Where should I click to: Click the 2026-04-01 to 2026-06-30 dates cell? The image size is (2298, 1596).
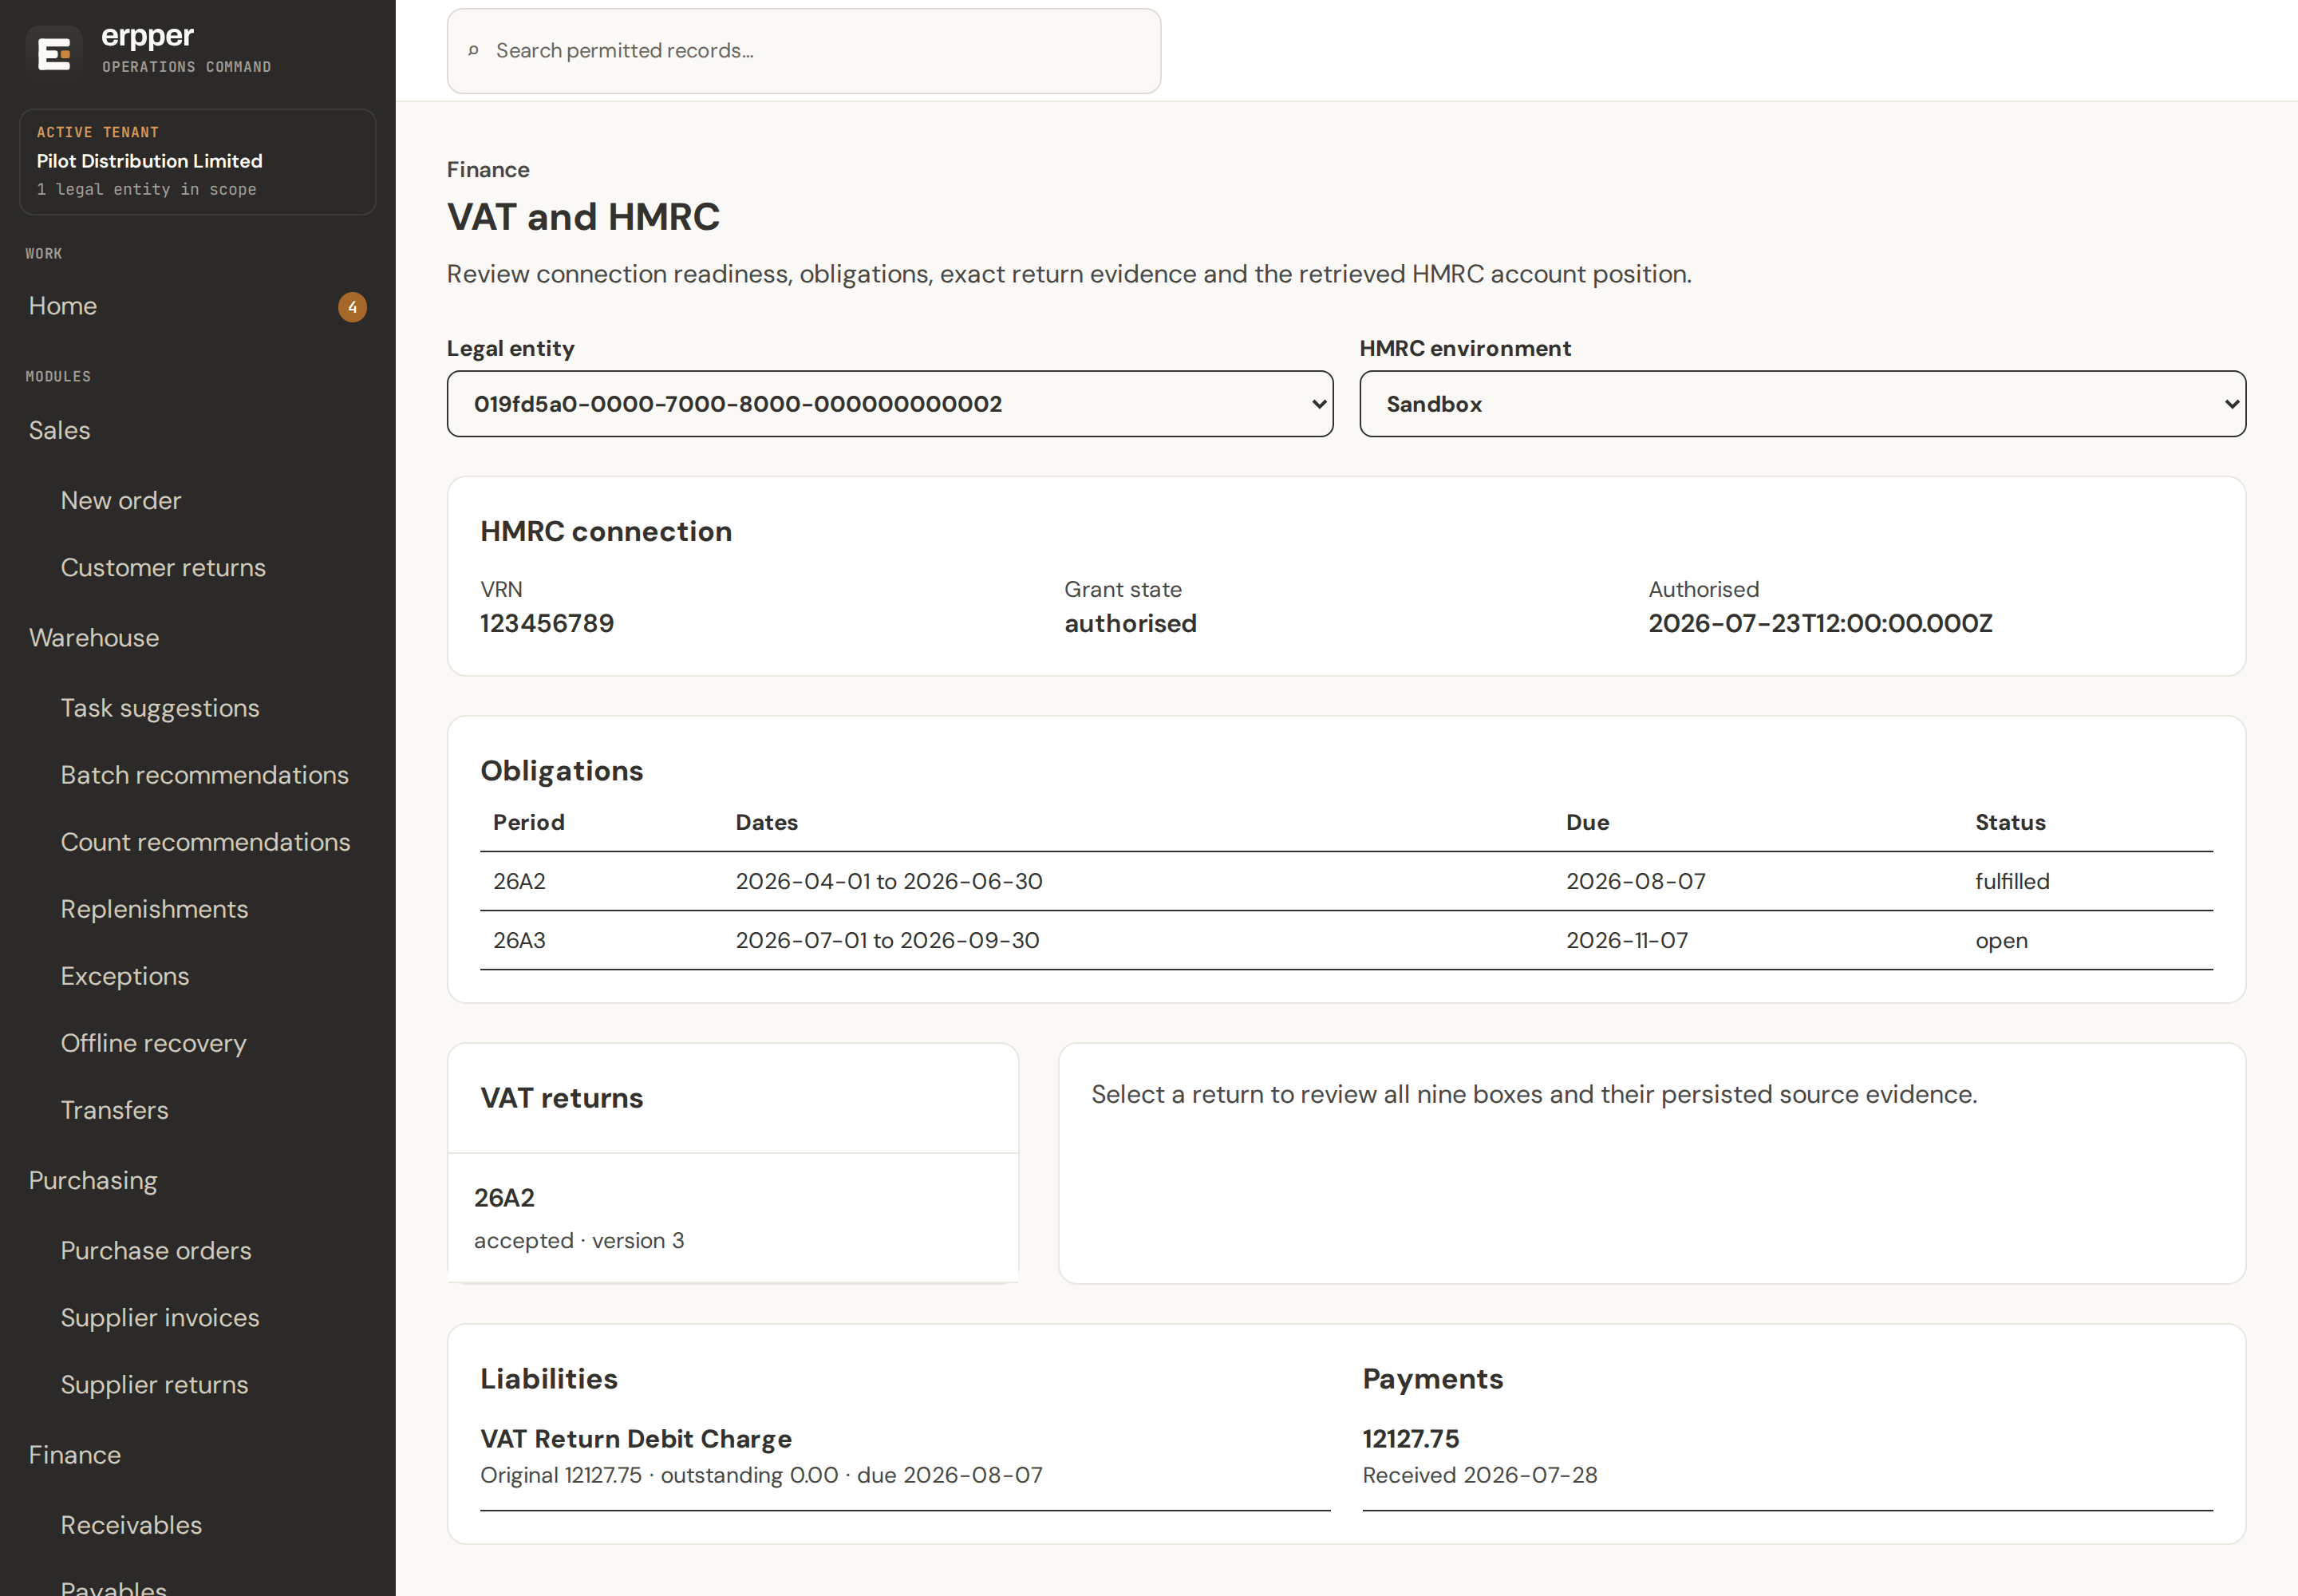[x=889, y=881]
